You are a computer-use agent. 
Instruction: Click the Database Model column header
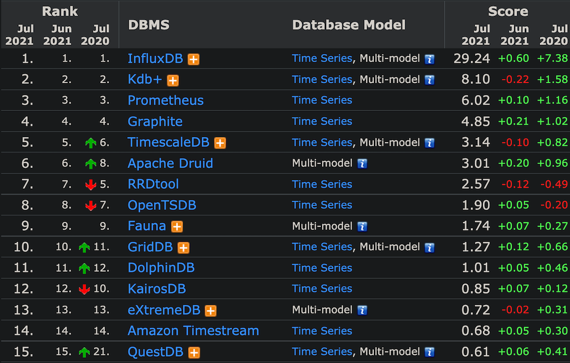[349, 25]
